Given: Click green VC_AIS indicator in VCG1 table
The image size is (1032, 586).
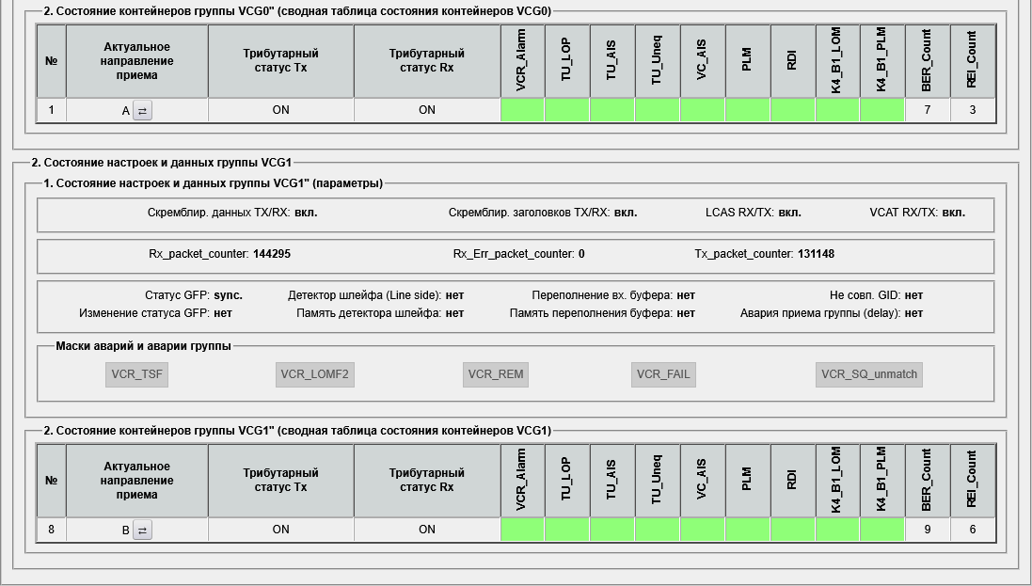Looking at the screenshot, I should 702,530.
